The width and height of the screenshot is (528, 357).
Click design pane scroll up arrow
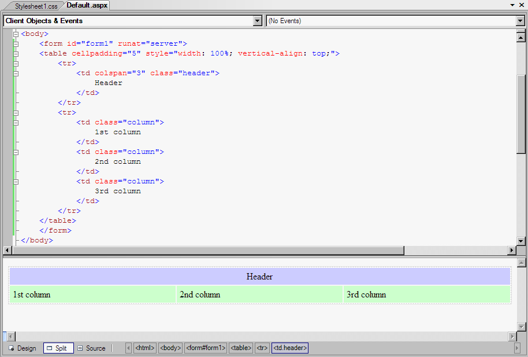(x=521, y=263)
